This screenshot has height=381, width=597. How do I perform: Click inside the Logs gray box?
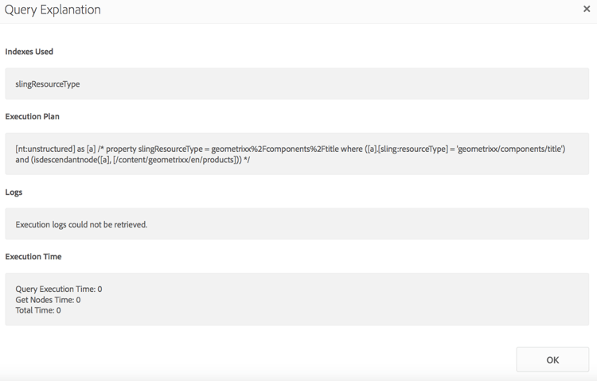358,224
